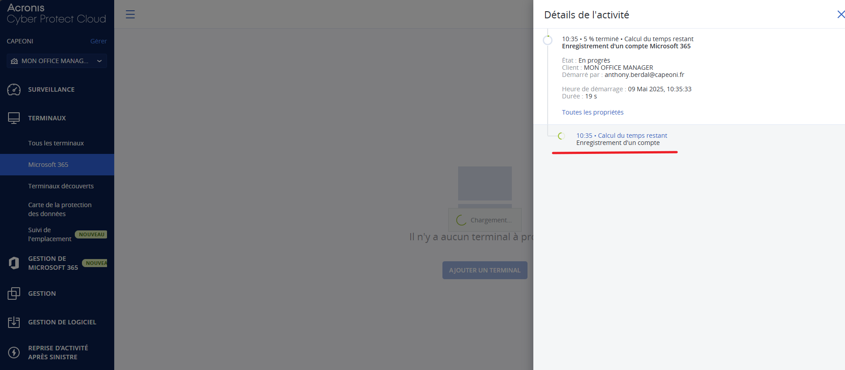Click the tenant building icon in selector
The image size is (845, 370).
[x=14, y=61]
